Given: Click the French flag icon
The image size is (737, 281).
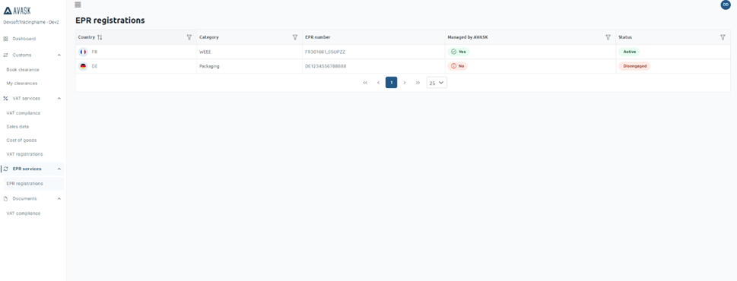Looking at the screenshot, I should point(83,52).
